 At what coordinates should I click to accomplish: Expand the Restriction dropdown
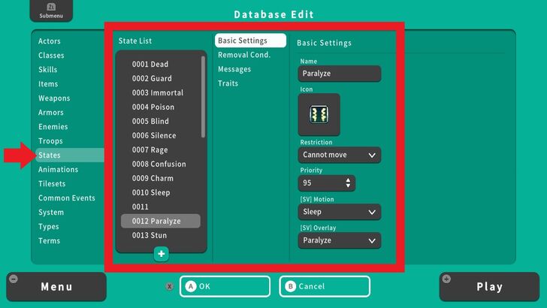point(339,156)
